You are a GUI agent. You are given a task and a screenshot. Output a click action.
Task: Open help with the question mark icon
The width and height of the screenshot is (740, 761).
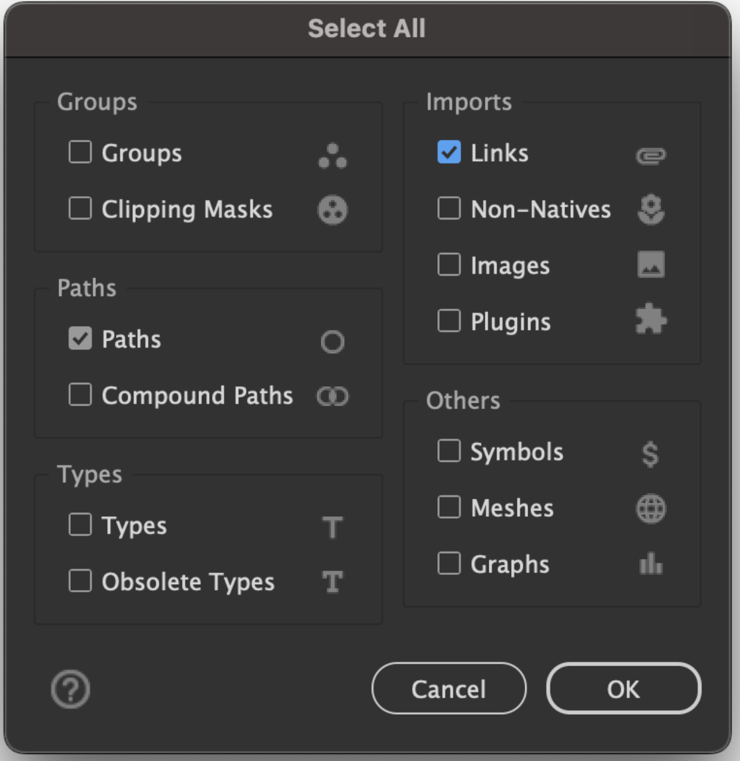click(70, 690)
